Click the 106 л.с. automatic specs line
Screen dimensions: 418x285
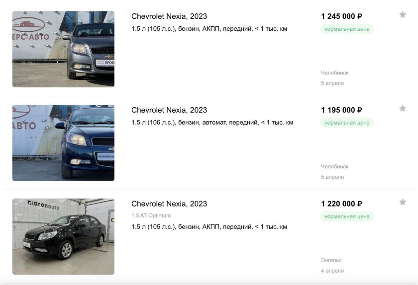click(212, 123)
